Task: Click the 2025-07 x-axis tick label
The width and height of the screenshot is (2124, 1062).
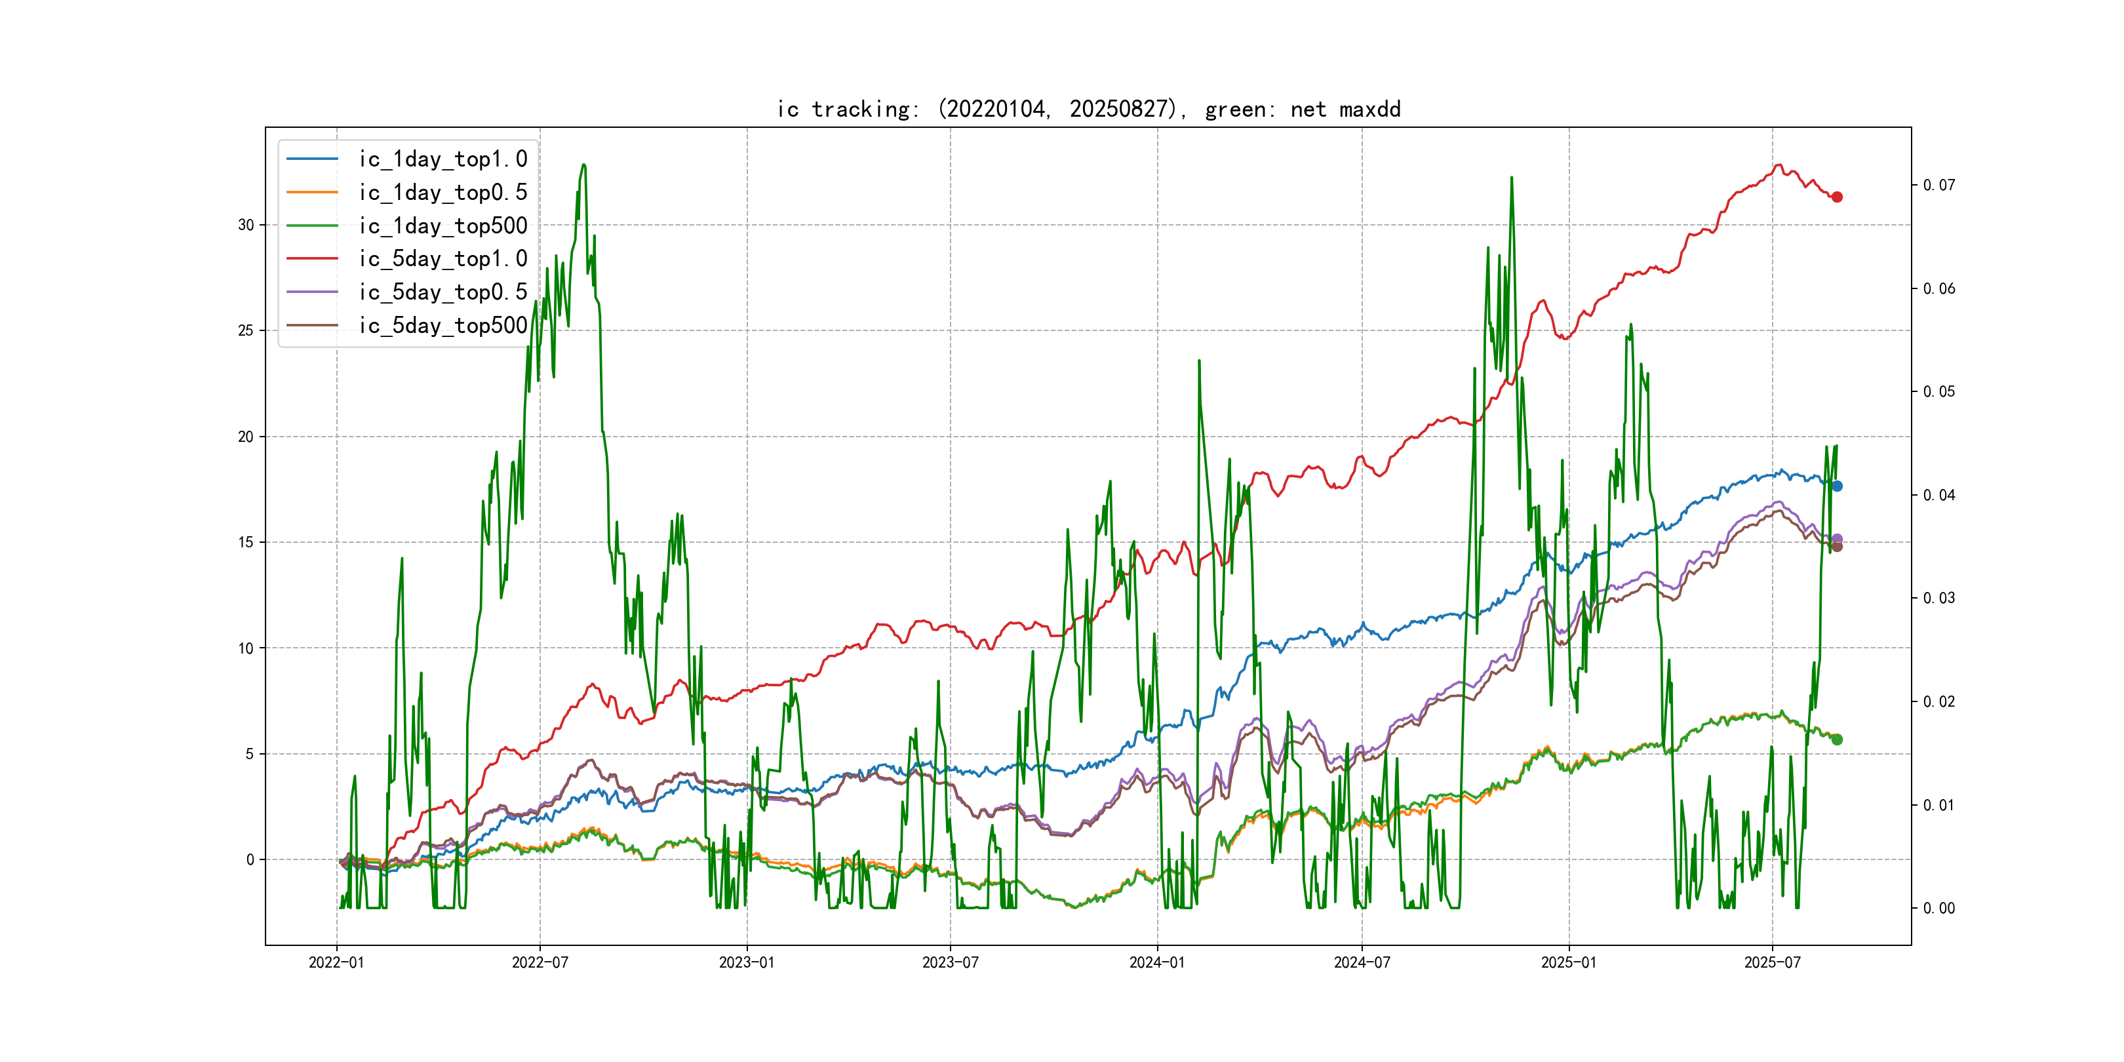Action: tap(1772, 962)
